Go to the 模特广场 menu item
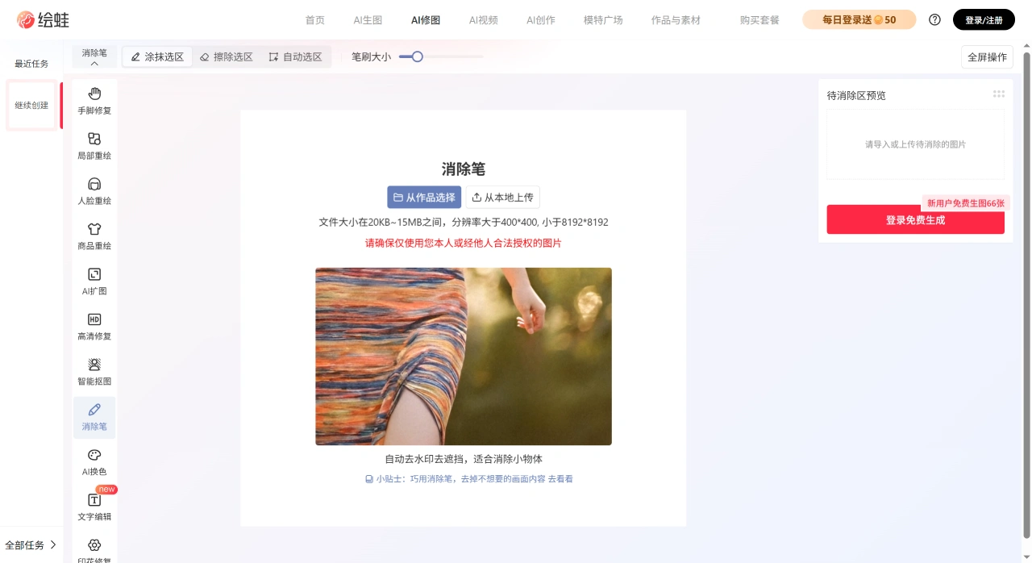 click(x=603, y=20)
